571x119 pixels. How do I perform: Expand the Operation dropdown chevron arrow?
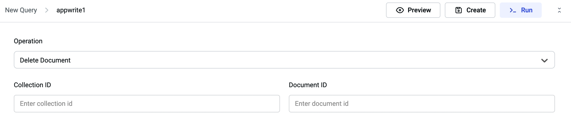pos(544,60)
